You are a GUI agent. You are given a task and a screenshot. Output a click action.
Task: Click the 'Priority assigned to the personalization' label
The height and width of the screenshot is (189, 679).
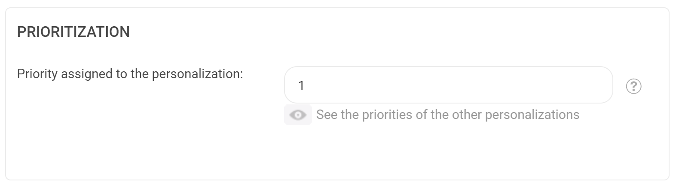point(130,74)
